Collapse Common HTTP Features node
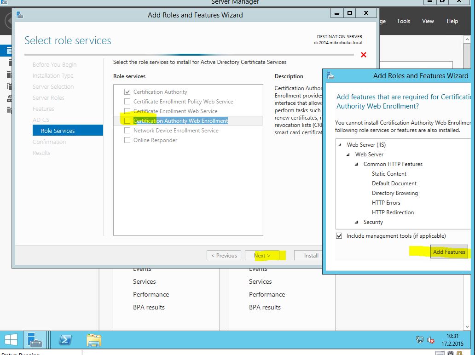This screenshot has height=355, width=475. (x=357, y=164)
